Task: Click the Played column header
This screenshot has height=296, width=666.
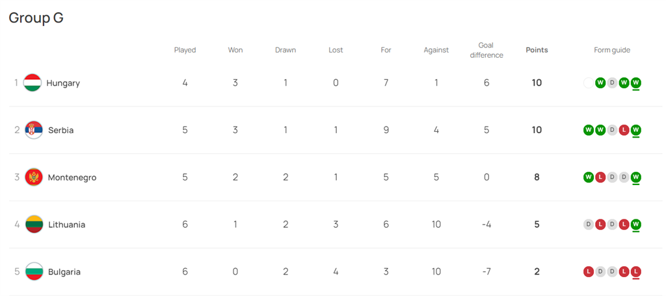Action: coord(185,50)
